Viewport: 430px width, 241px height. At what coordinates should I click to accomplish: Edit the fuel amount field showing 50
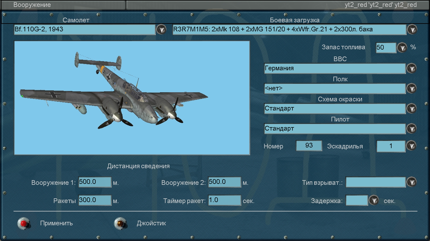coord(386,47)
